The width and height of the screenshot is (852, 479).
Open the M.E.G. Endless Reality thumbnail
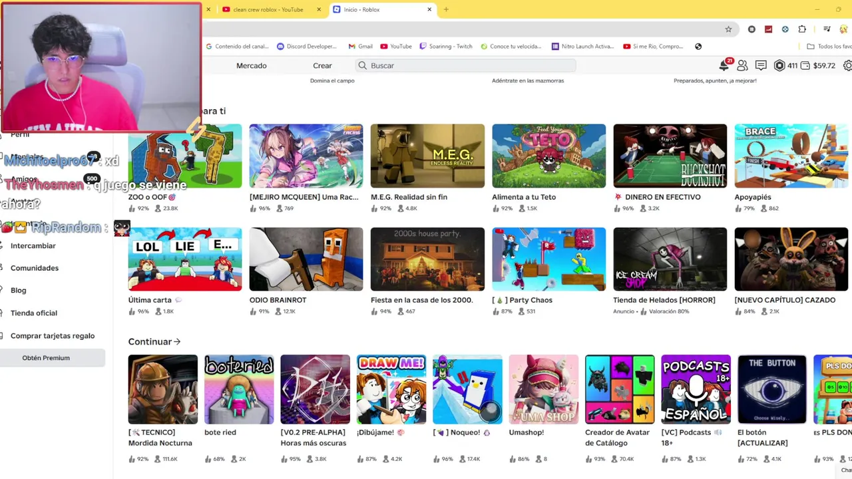pos(427,156)
